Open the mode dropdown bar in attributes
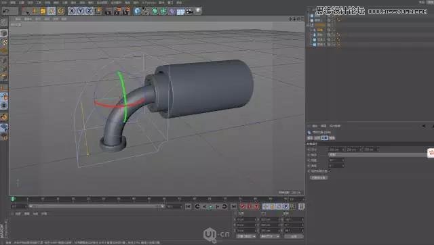This screenshot has width=434, height=245. (378, 155)
